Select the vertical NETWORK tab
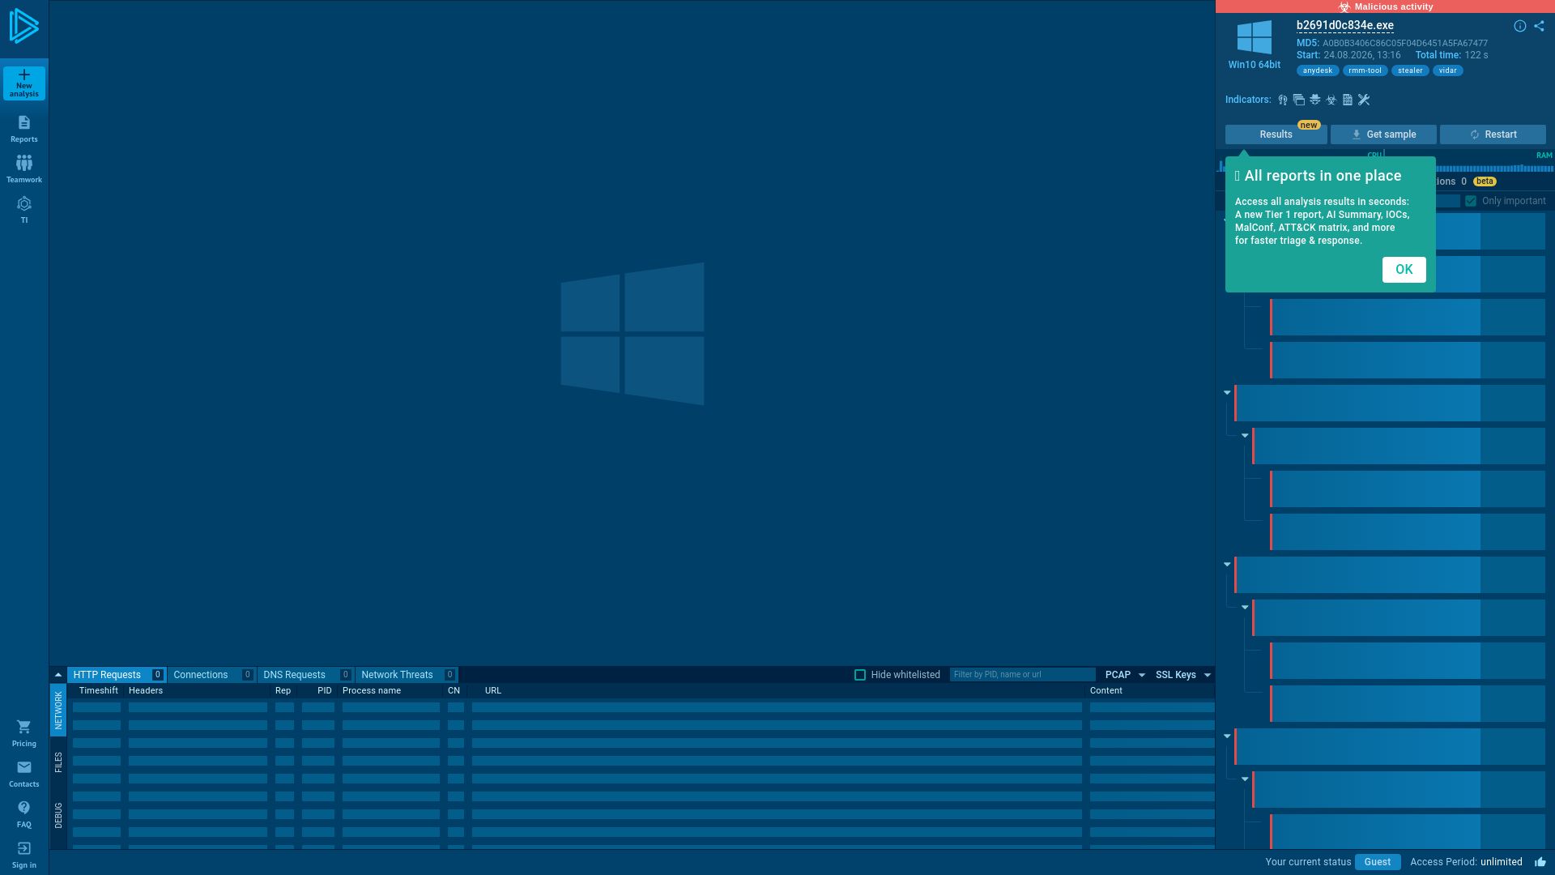Viewport: 1555px width, 875px height. pyautogui.click(x=58, y=711)
